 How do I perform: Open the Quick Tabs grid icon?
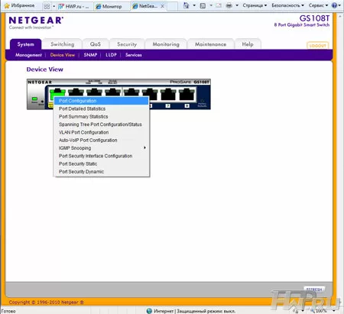pyautogui.click(x=47, y=6)
